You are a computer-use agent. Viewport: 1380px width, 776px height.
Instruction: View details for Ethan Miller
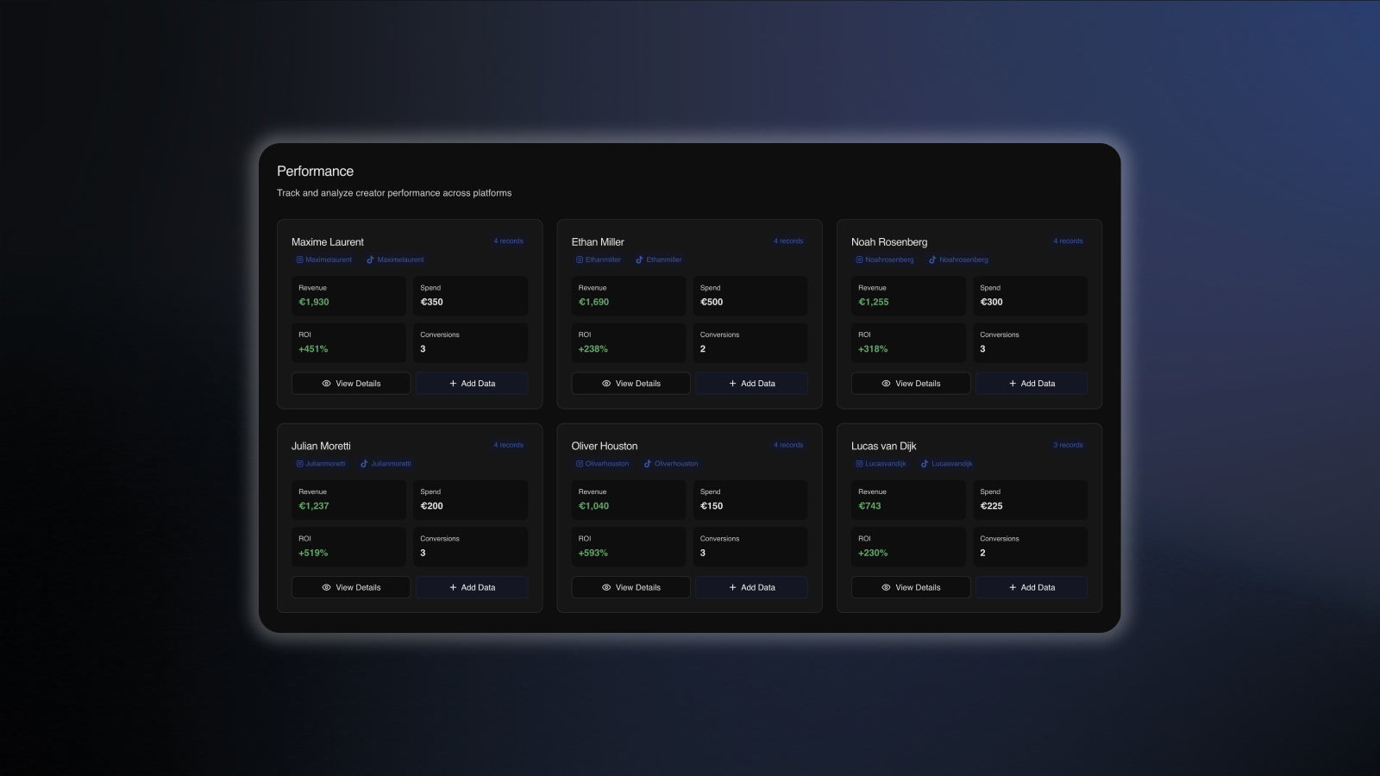click(x=630, y=384)
